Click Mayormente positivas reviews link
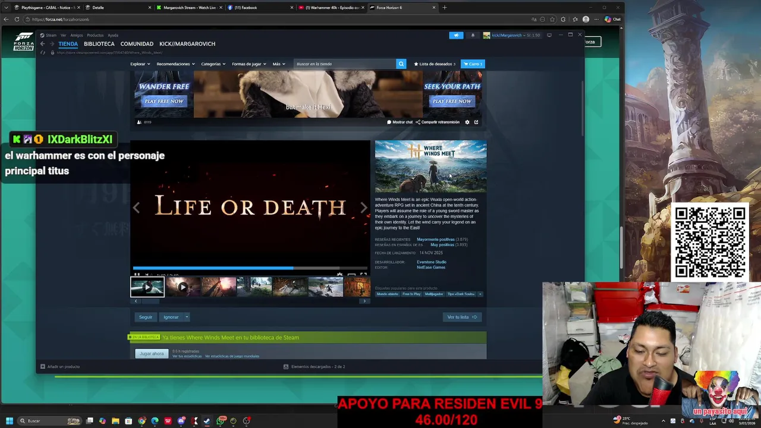This screenshot has height=428, width=761. click(x=436, y=240)
